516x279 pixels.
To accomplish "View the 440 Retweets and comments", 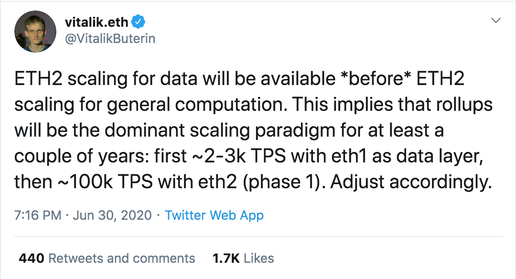I will click(x=107, y=258).
